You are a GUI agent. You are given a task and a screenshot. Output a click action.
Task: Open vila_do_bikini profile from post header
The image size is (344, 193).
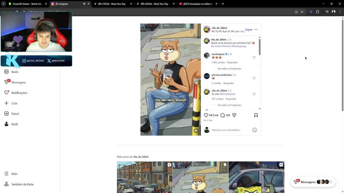coord(219,28)
